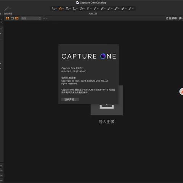Open keystone tool dropdown arrow
This screenshot has height=183, width=183.
91,9
